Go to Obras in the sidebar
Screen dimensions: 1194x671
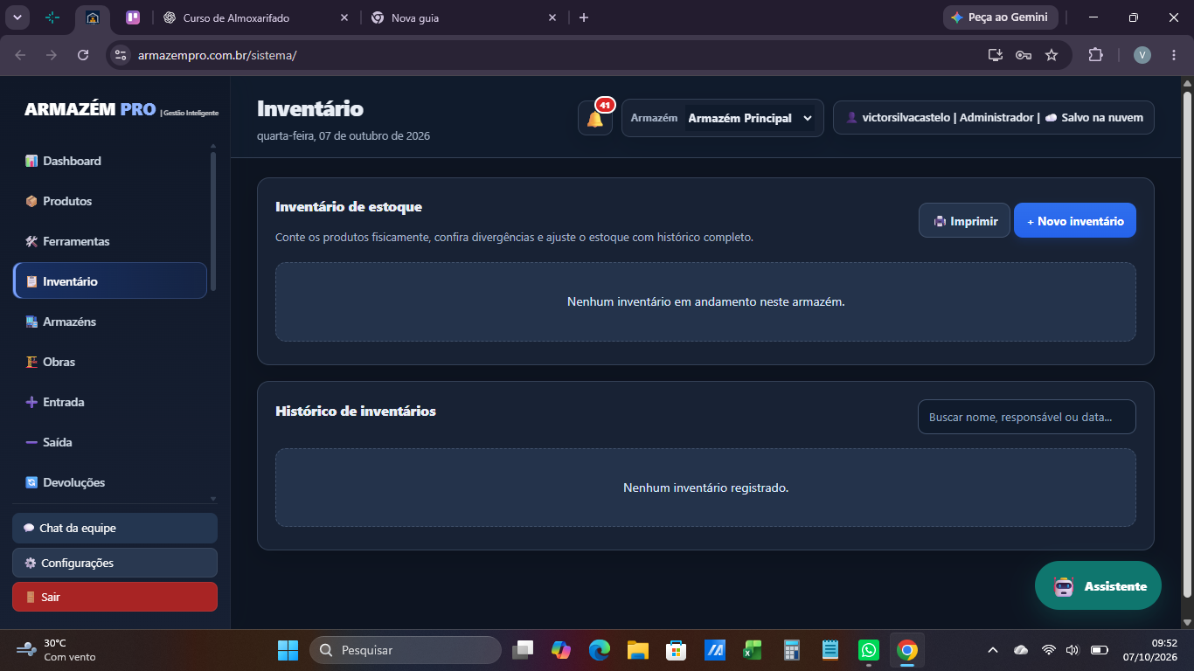tap(110, 362)
